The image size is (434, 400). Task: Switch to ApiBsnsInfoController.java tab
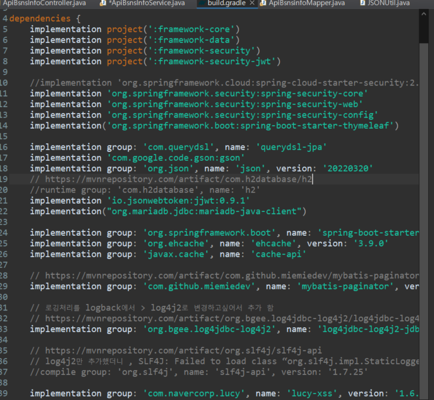pyautogui.click(x=44, y=3)
